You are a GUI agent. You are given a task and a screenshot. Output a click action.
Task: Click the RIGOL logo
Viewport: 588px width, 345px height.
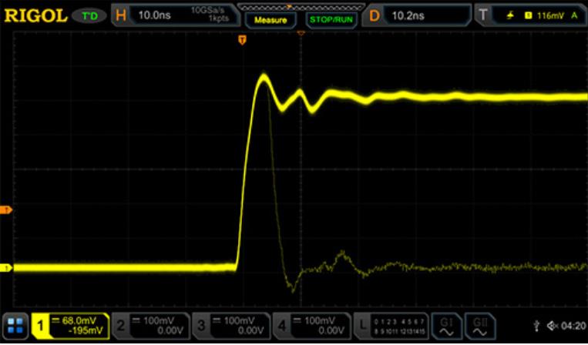click(34, 15)
